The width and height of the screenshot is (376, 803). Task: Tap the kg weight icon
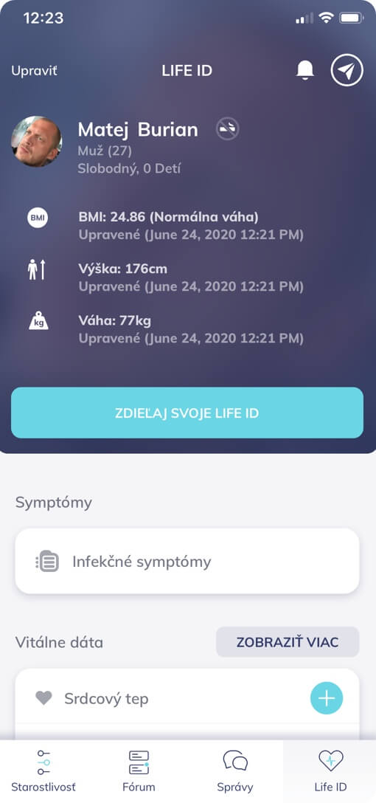pos(38,321)
